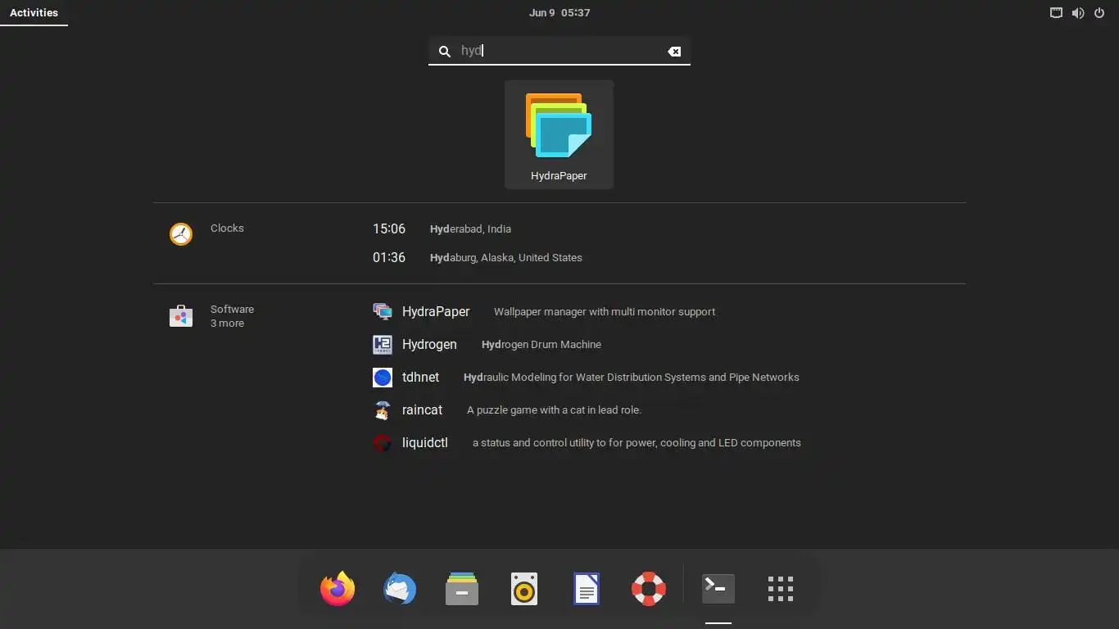Click the network status icon
1119x629 pixels.
pos(1057,13)
